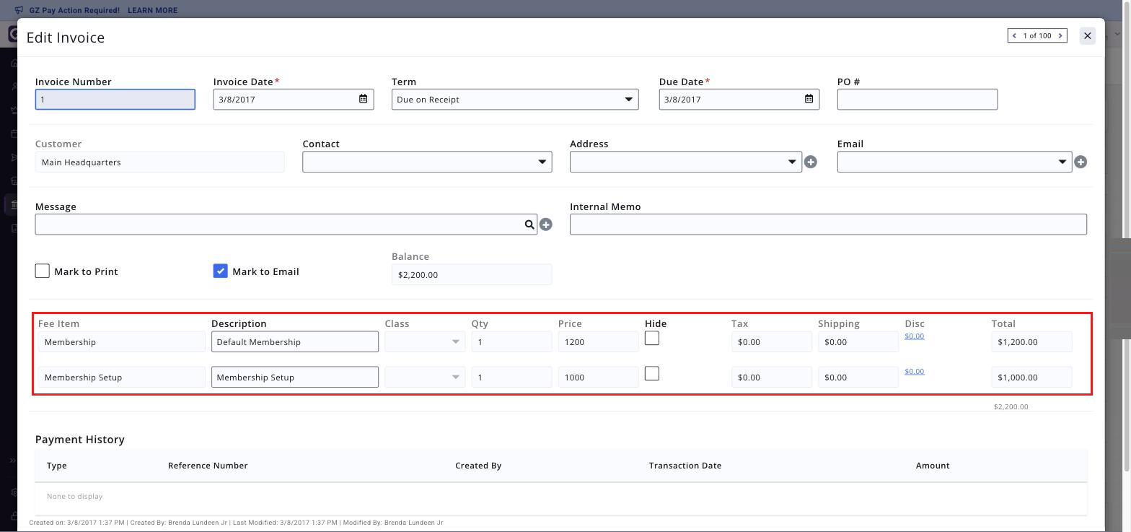
Task: Click the Invoice Number field
Action: [x=115, y=99]
